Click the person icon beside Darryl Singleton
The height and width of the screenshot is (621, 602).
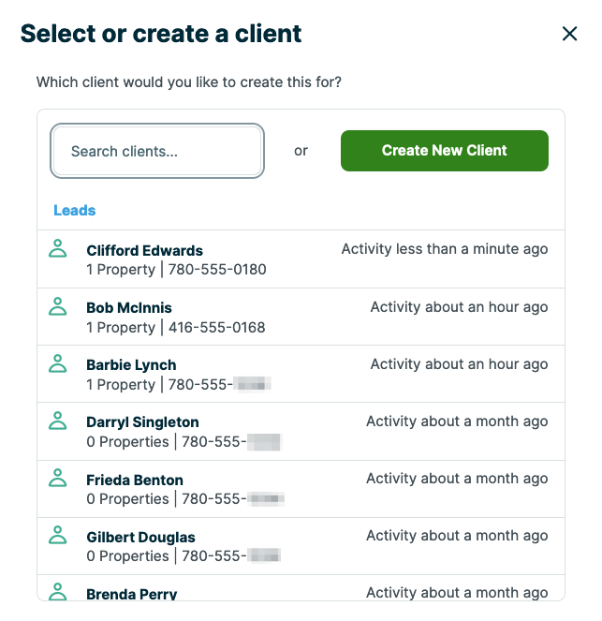coord(58,420)
